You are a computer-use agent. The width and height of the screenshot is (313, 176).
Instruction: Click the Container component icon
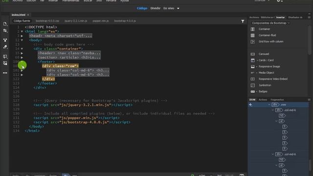pos(252,29)
